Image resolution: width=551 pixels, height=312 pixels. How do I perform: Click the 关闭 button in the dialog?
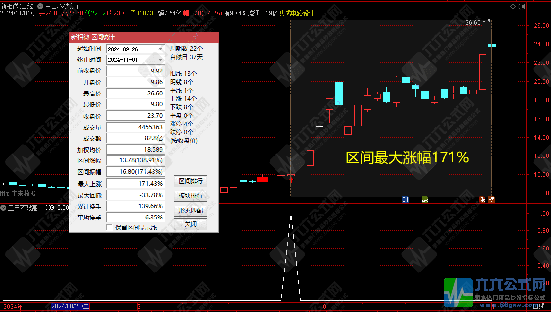coord(190,224)
